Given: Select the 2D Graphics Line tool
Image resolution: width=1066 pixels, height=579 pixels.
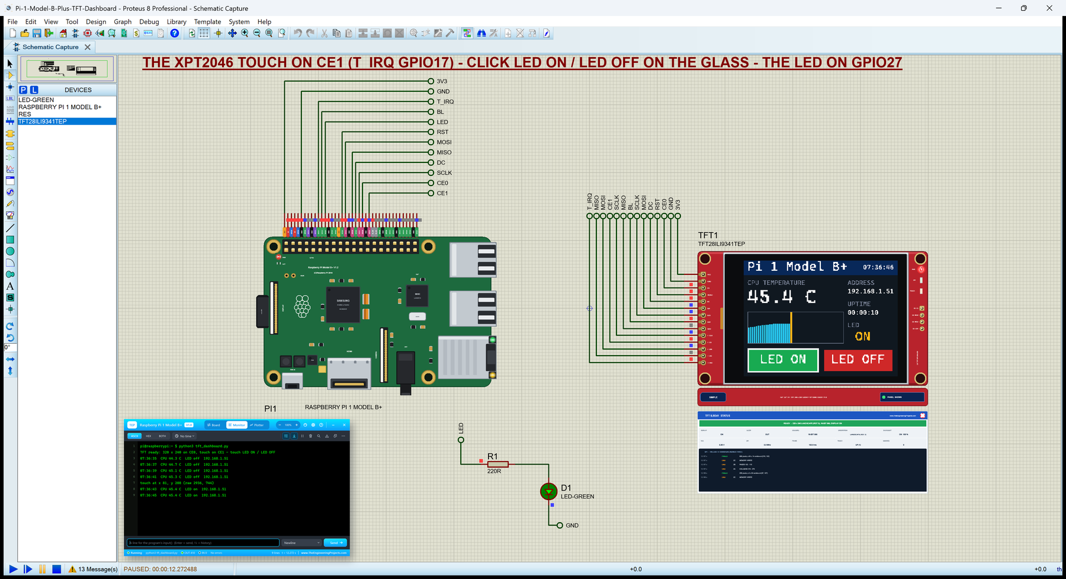Looking at the screenshot, I should click(9, 228).
